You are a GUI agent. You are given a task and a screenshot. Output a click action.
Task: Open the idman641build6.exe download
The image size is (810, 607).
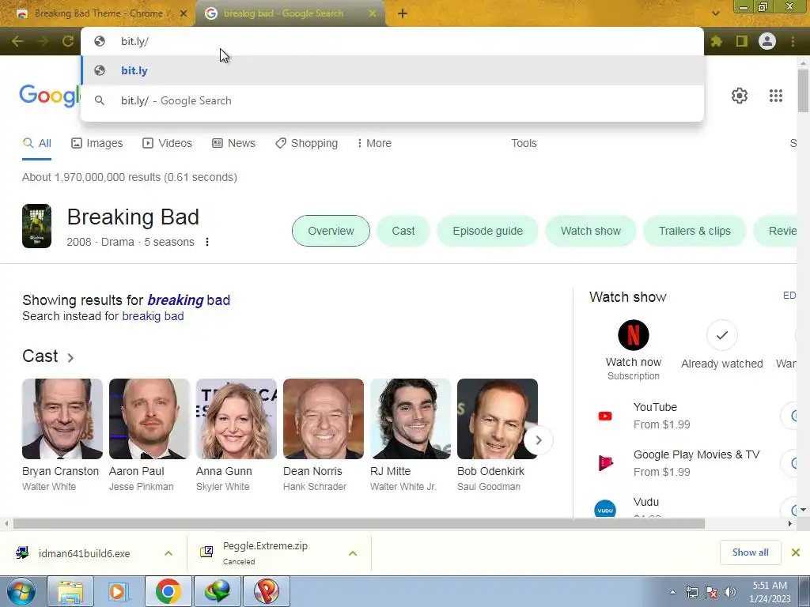84,553
